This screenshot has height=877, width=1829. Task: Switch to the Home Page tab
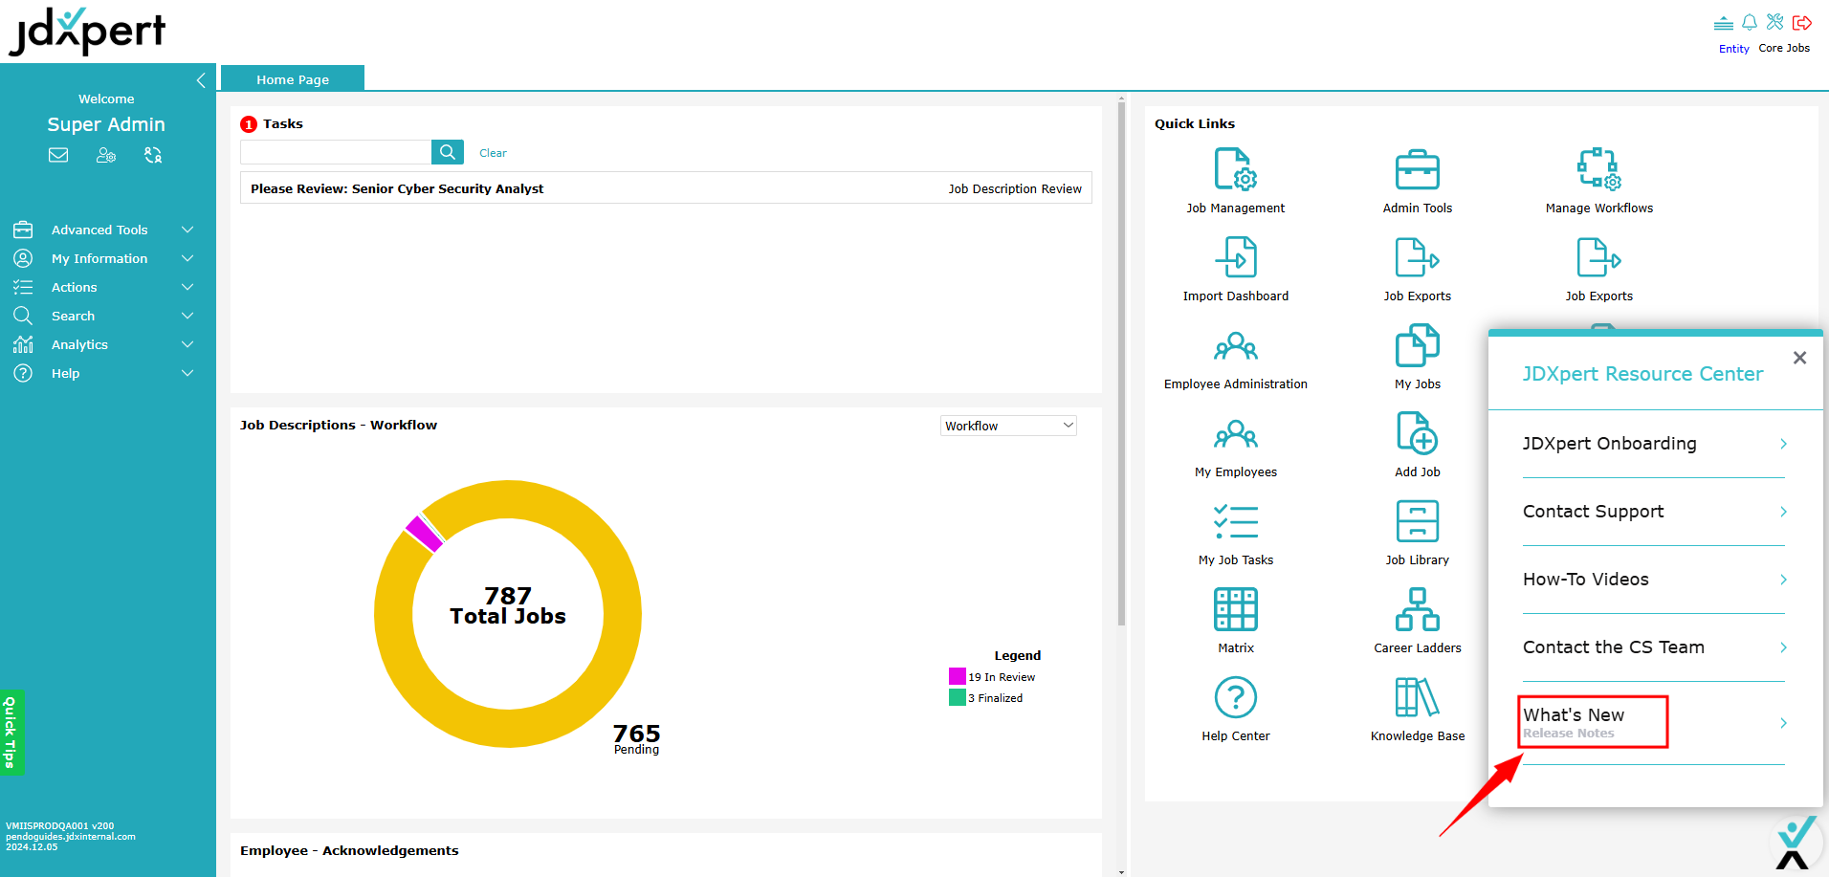point(293,79)
